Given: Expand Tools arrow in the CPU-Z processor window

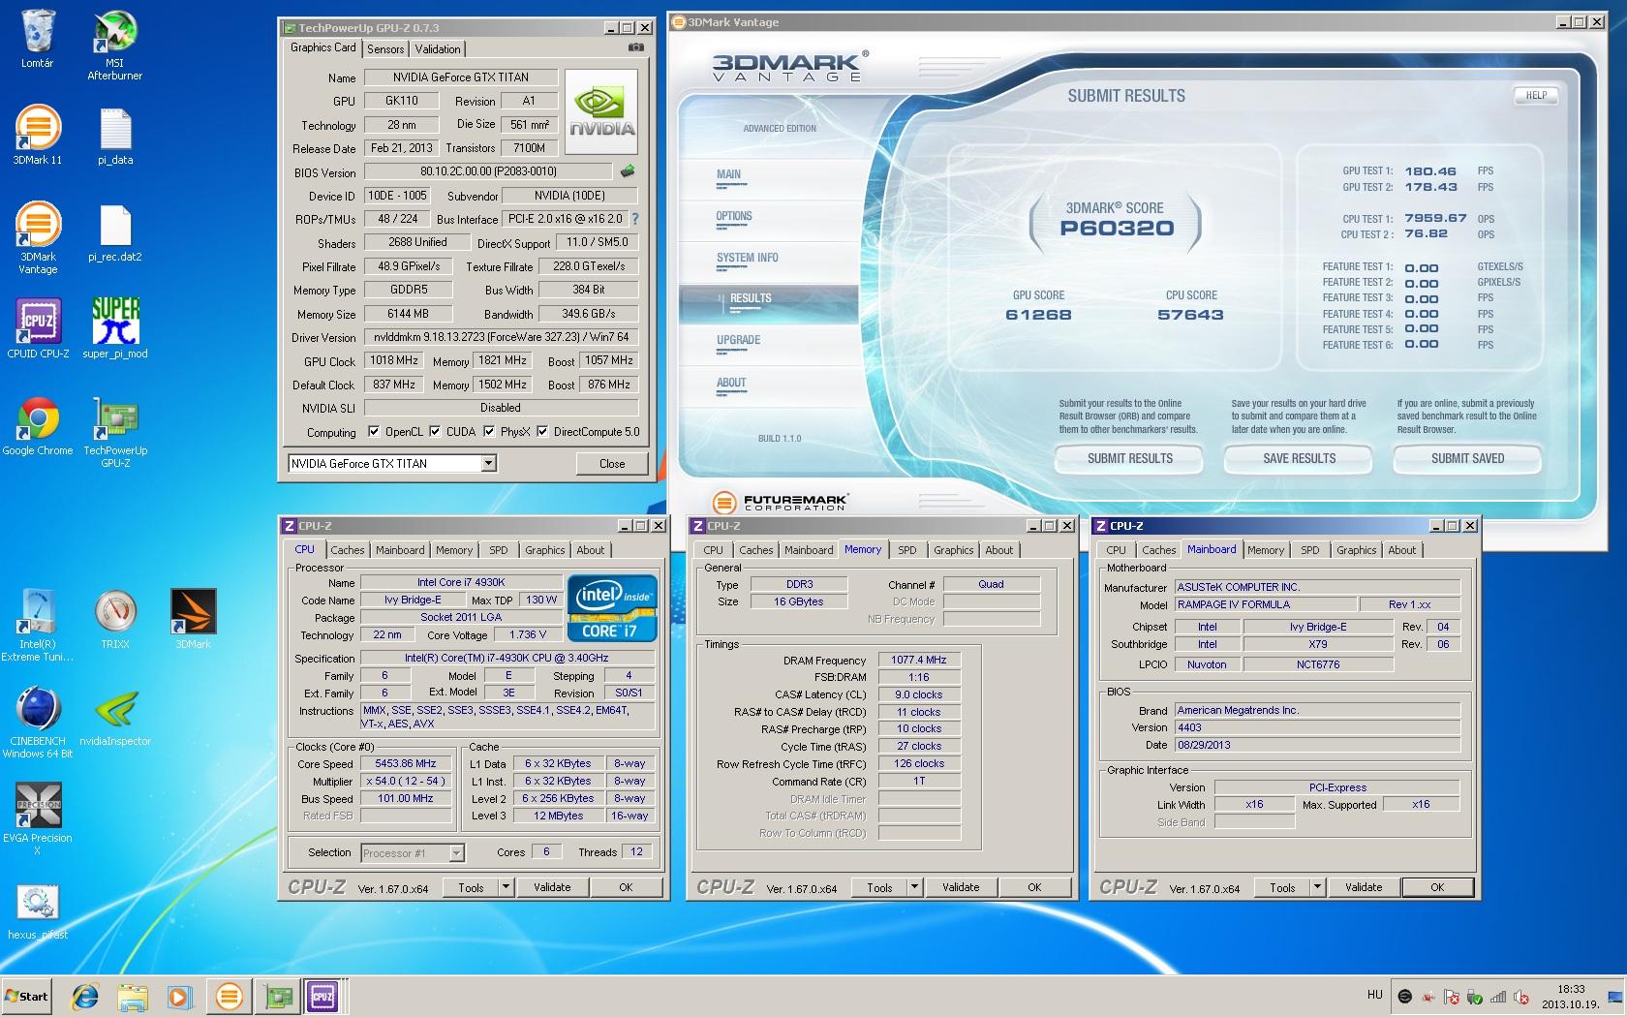Looking at the screenshot, I should (505, 887).
